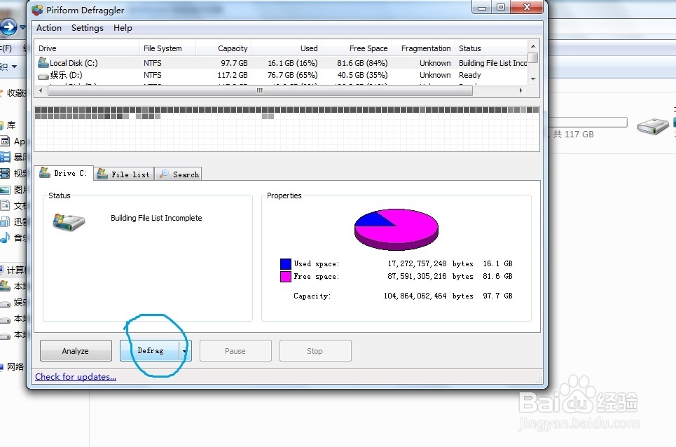This screenshot has width=676, height=447.
Task: Click drive list scroll down arrow
Action: coord(533,79)
